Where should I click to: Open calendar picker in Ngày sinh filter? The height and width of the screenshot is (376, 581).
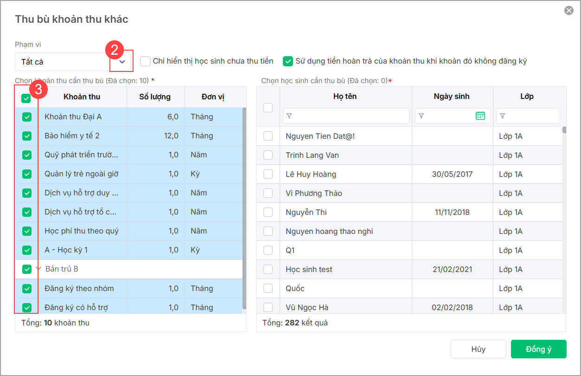click(x=480, y=116)
